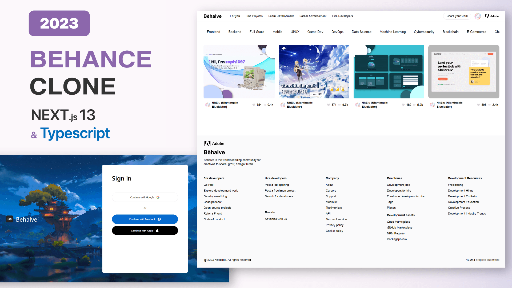
Task: Open the Code podcast footer link
Action: pos(213,202)
